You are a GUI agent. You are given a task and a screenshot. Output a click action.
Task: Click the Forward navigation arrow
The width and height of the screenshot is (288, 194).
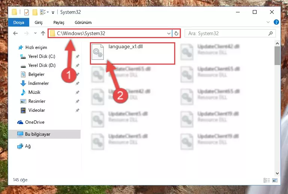27,33
